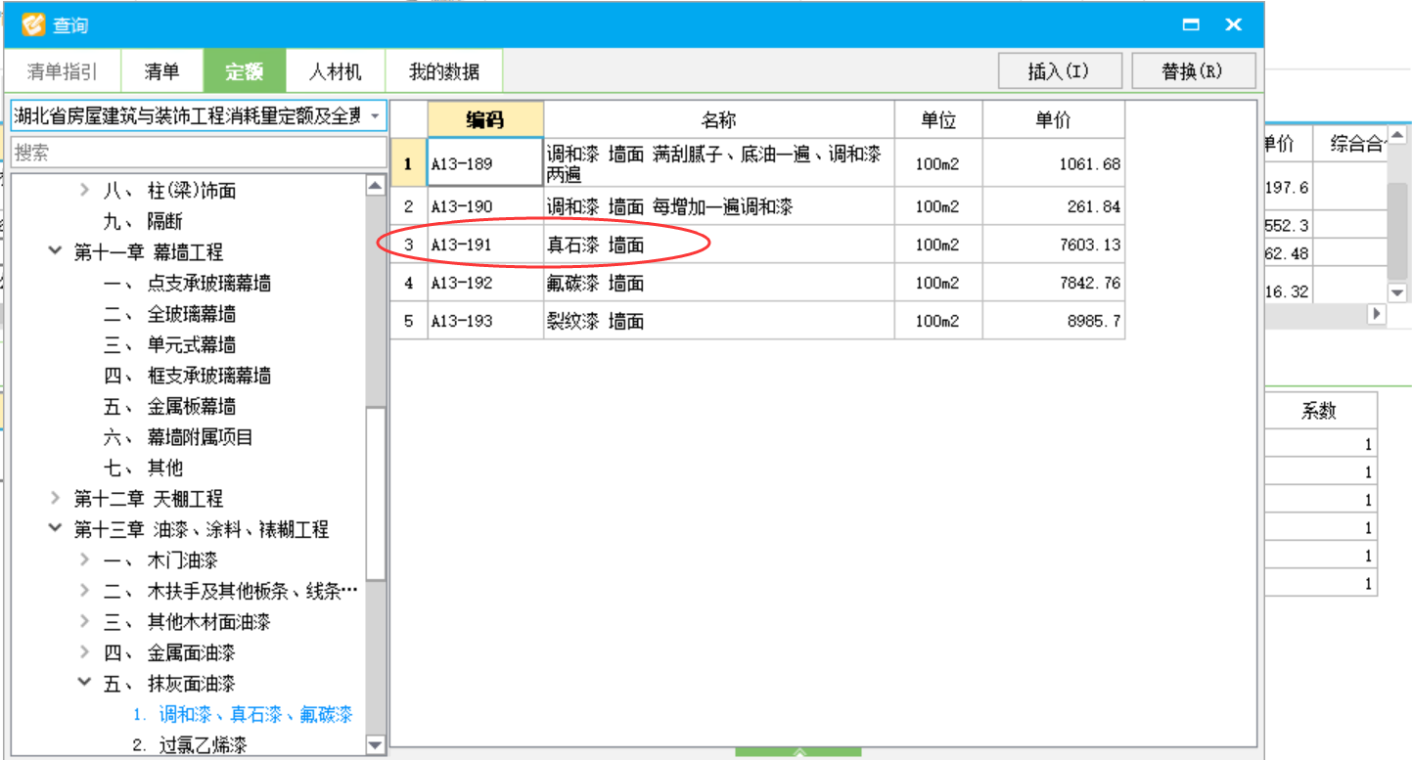Image resolution: width=1412 pixels, height=760 pixels.
Task: Click the 单位 column header
Action: tap(938, 120)
